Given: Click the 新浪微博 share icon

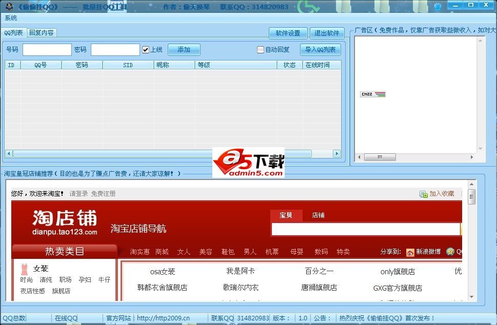Looking at the screenshot, I should (410, 252).
